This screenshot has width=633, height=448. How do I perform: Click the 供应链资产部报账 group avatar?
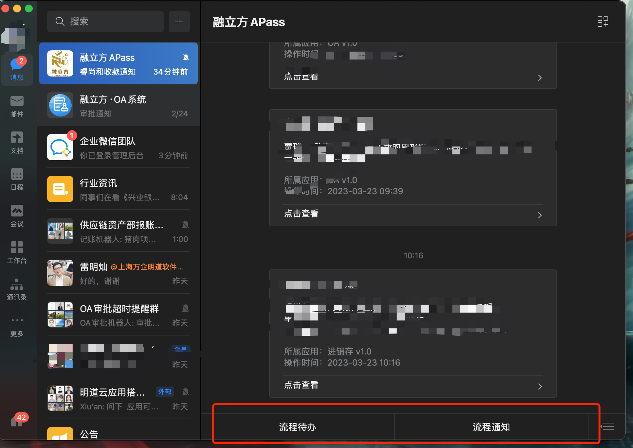coord(60,231)
